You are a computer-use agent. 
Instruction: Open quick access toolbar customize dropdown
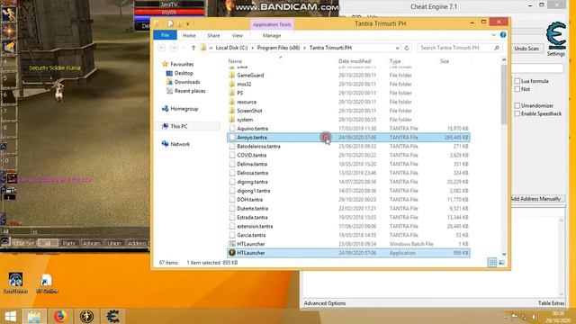(188, 24)
